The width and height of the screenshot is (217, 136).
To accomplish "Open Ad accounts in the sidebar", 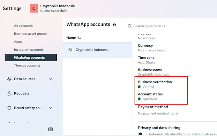I will pos(23,26).
